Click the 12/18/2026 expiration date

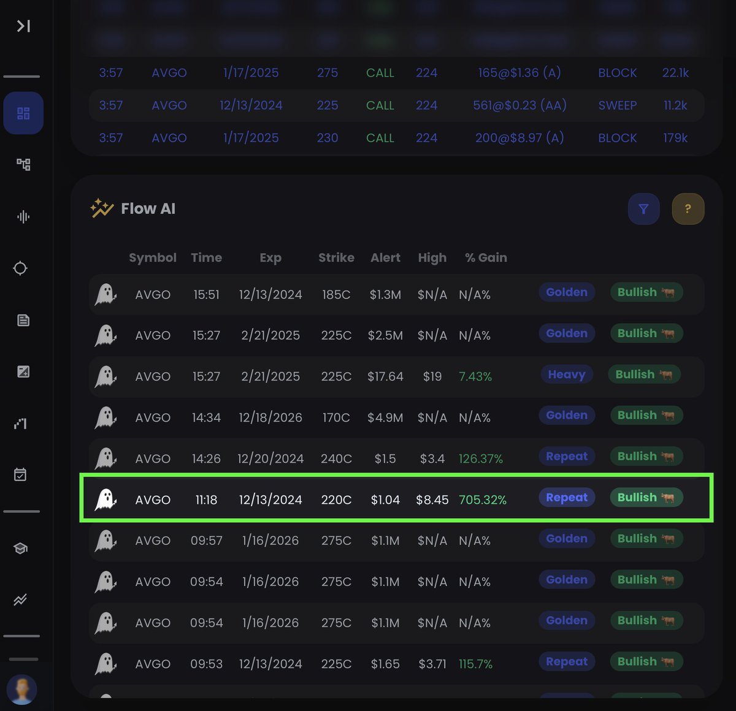[x=270, y=418]
